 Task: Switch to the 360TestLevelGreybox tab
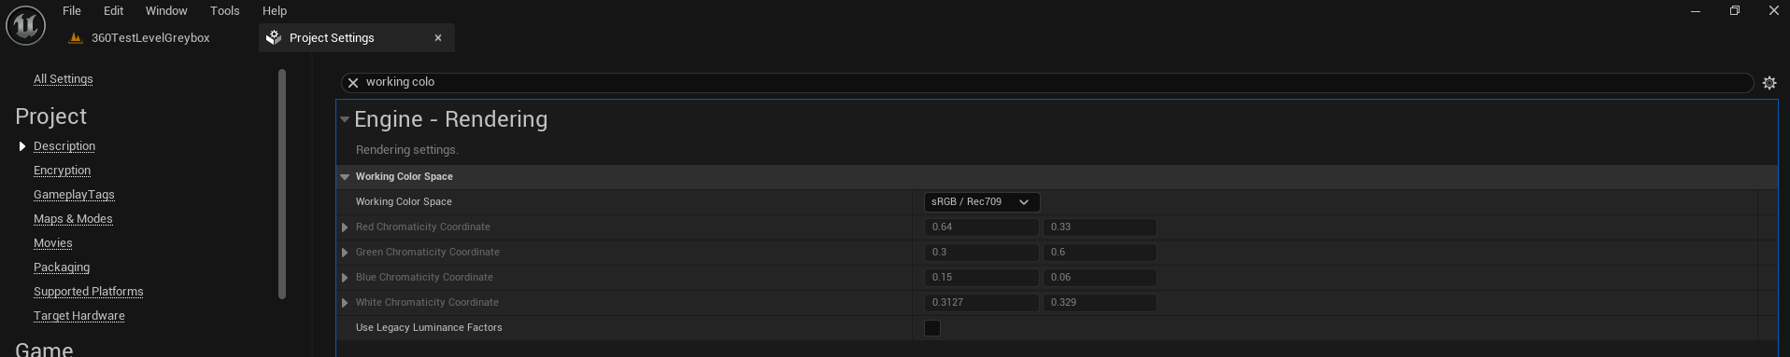click(x=150, y=38)
